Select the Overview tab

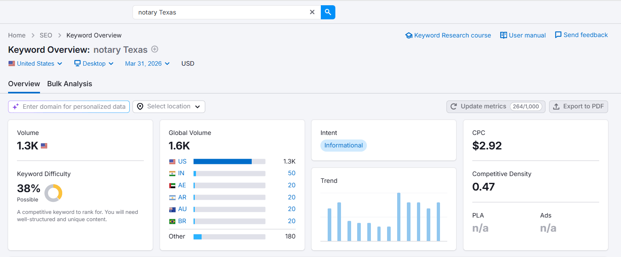(24, 84)
